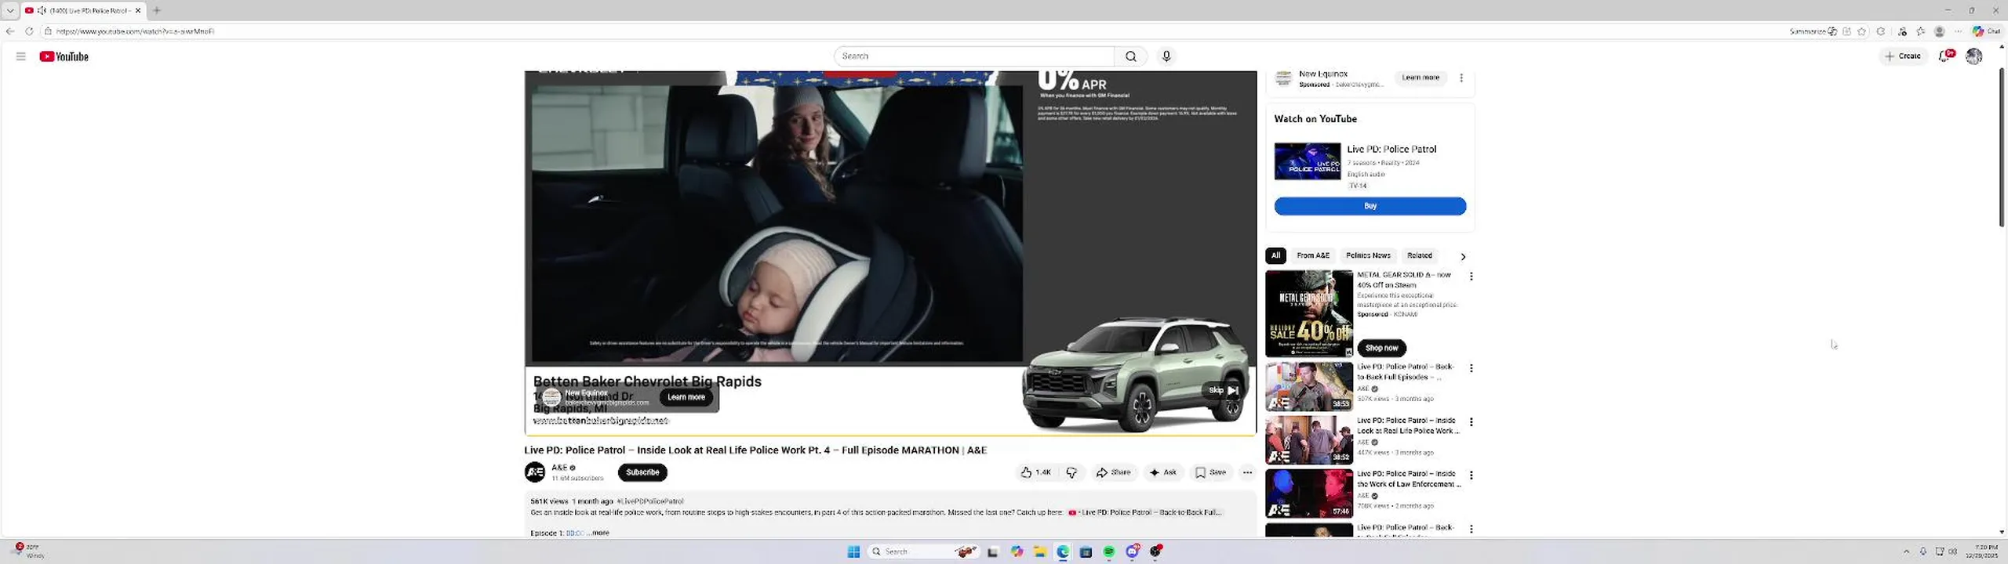Go to YouTube home via logo
The width and height of the screenshot is (2008, 564).
64,56
